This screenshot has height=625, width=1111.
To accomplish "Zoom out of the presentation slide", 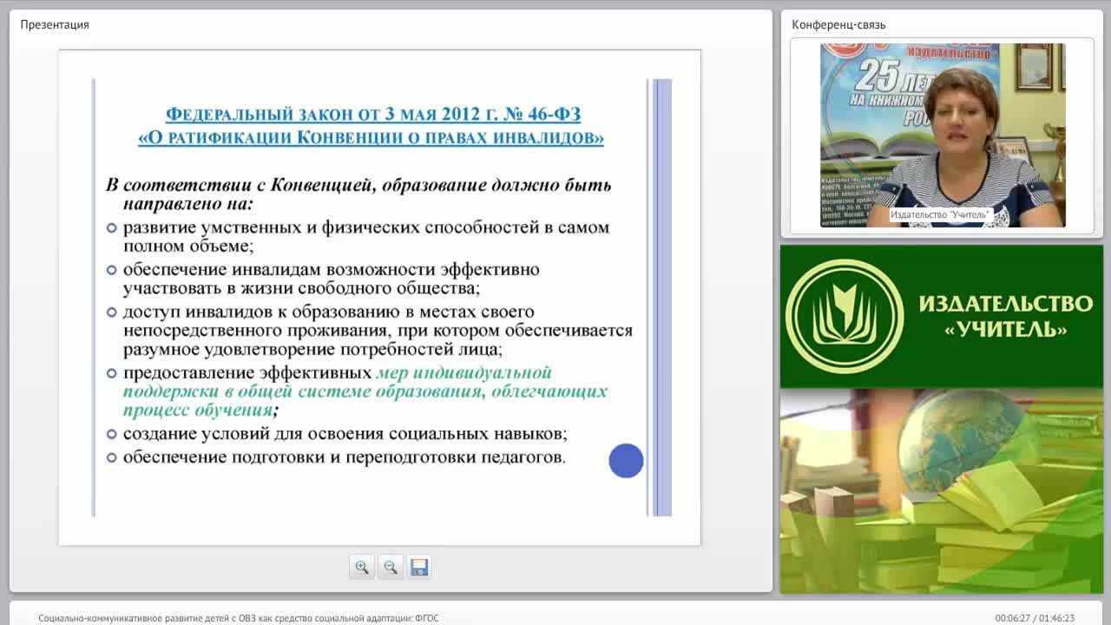I will (x=391, y=567).
